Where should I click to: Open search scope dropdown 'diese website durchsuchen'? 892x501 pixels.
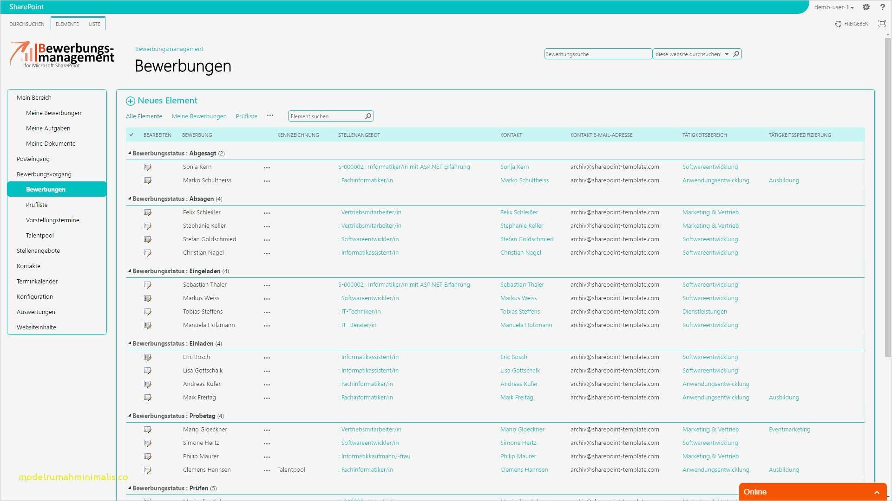(727, 54)
